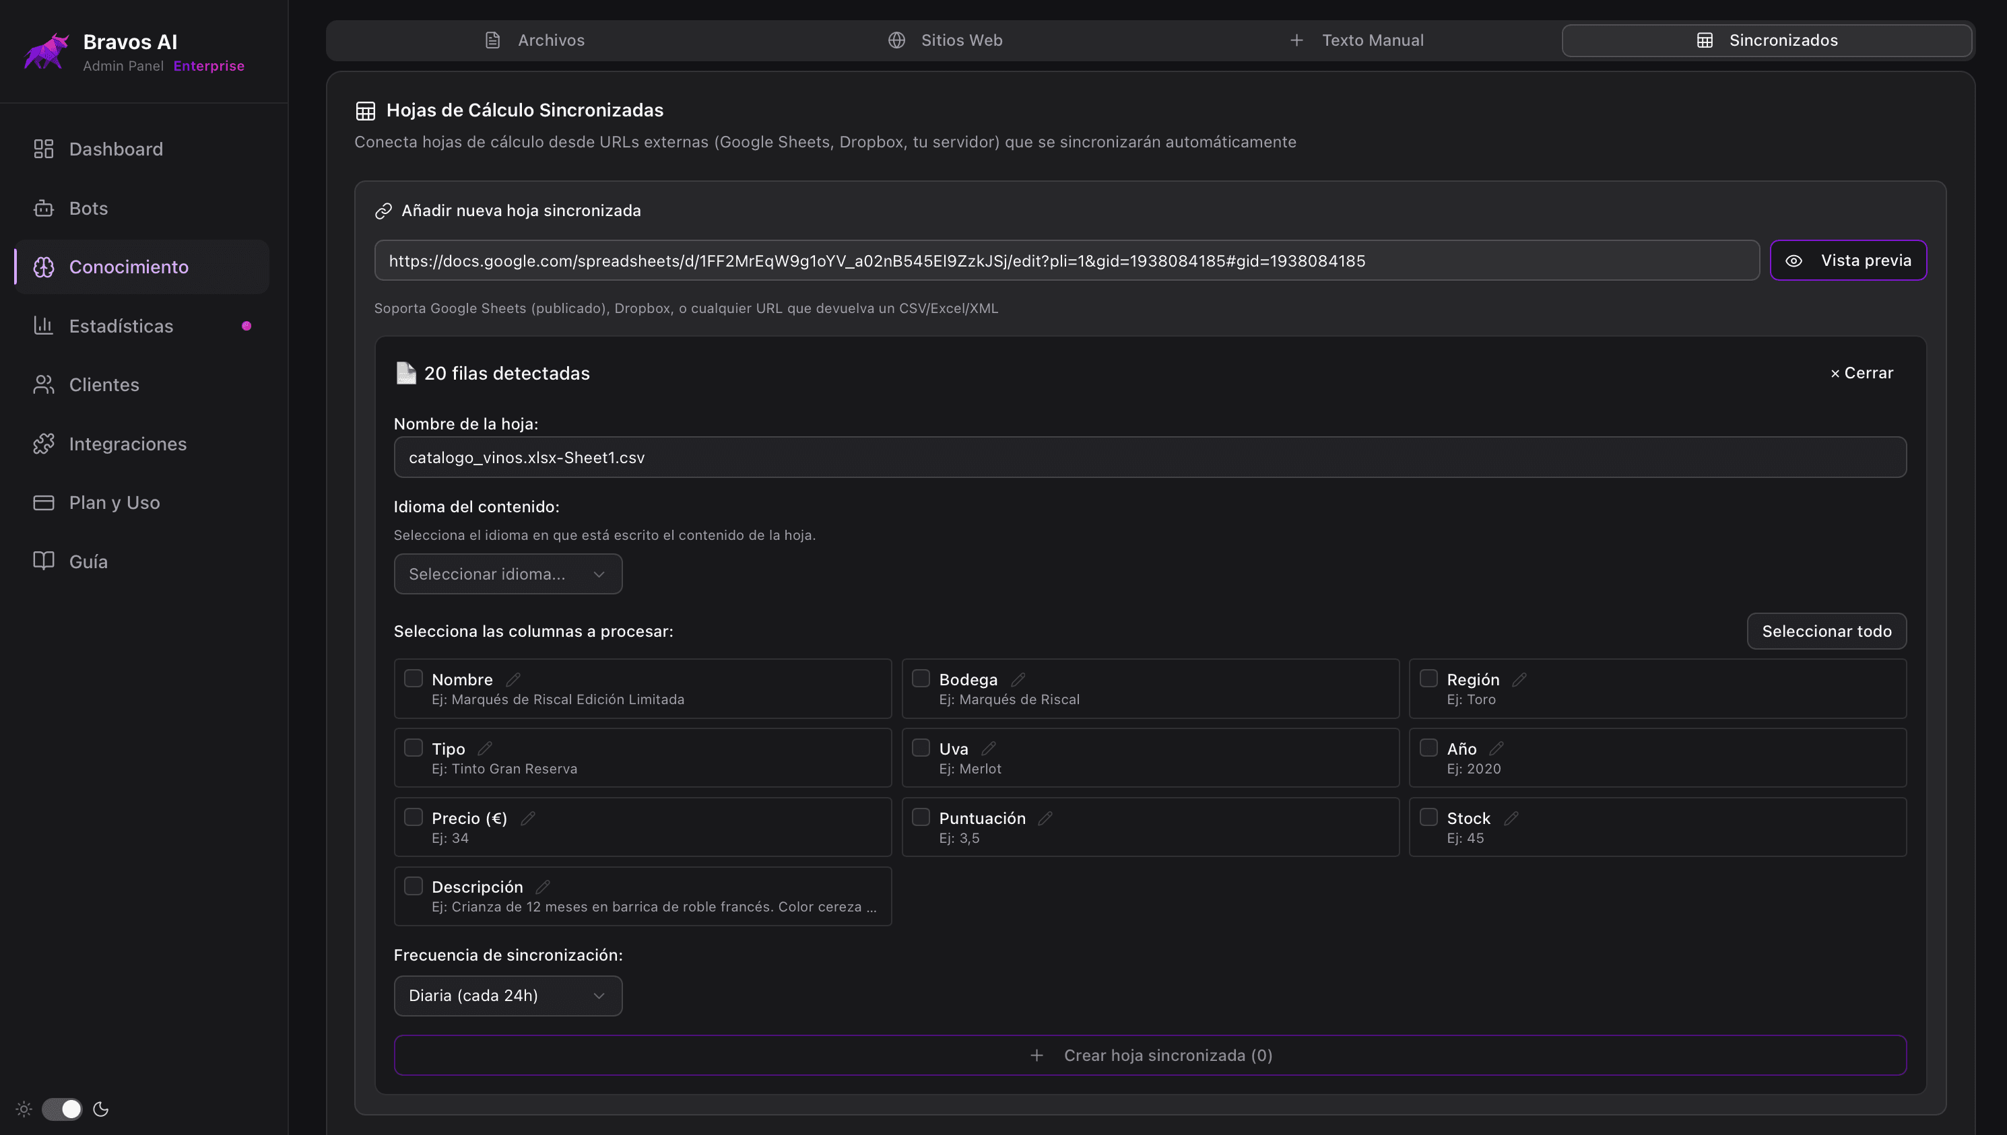Image resolution: width=2007 pixels, height=1135 pixels.
Task: Click the Cerrar button
Action: [x=1862, y=373]
